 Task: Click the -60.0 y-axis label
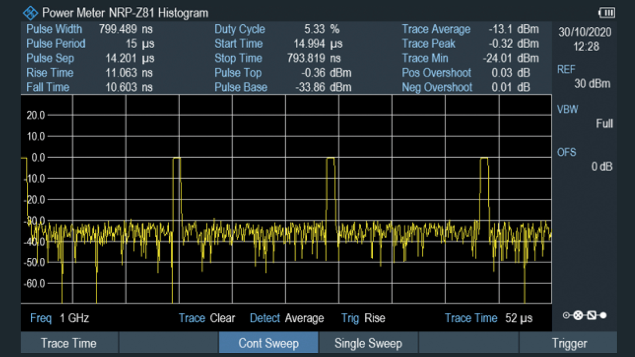coord(34,284)
